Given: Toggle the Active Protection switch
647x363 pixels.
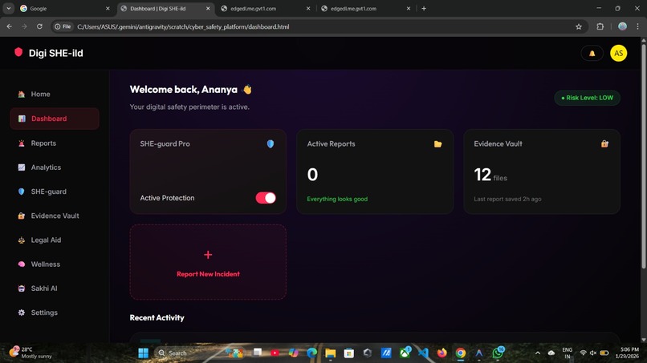Looking at the screenshot, I should 266,198.
